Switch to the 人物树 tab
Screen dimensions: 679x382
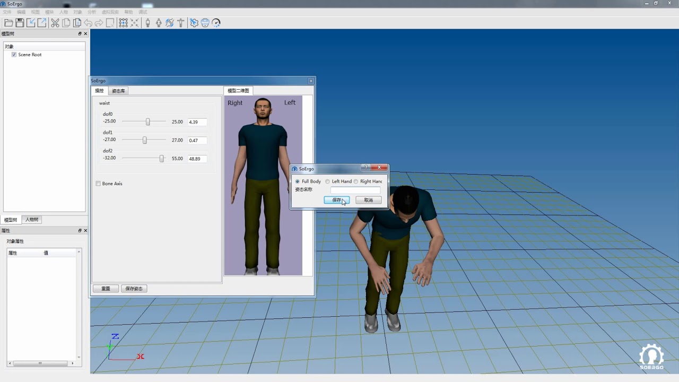click(31, 220)
